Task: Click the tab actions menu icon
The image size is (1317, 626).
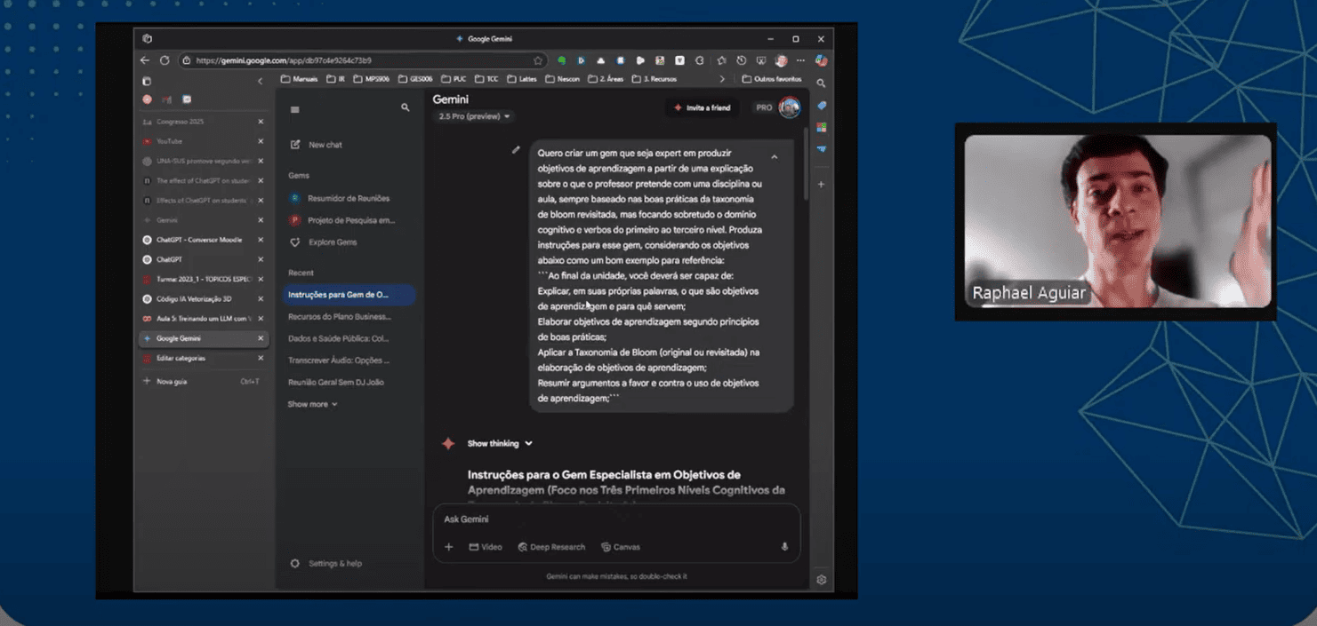Action: pyautogui.click(x=147, y=81)
